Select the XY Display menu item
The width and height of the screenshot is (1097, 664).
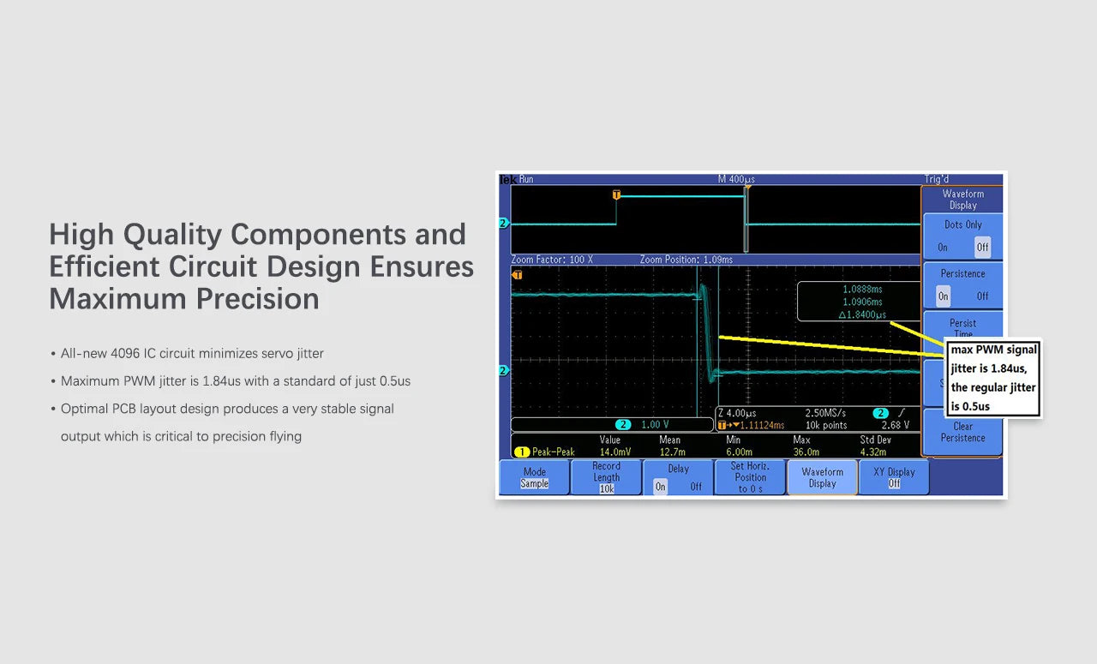[894, 476]
